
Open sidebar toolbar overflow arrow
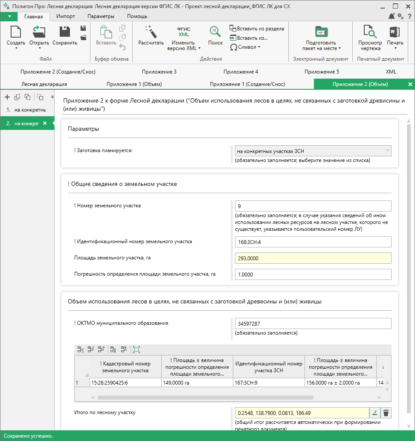[x=52, y=97]
